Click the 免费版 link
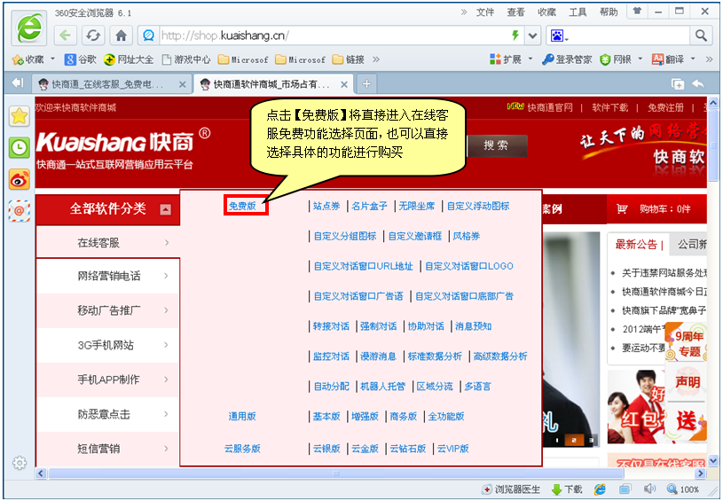Viewport: 723px width, 501px height. click(x=242, y=206)
